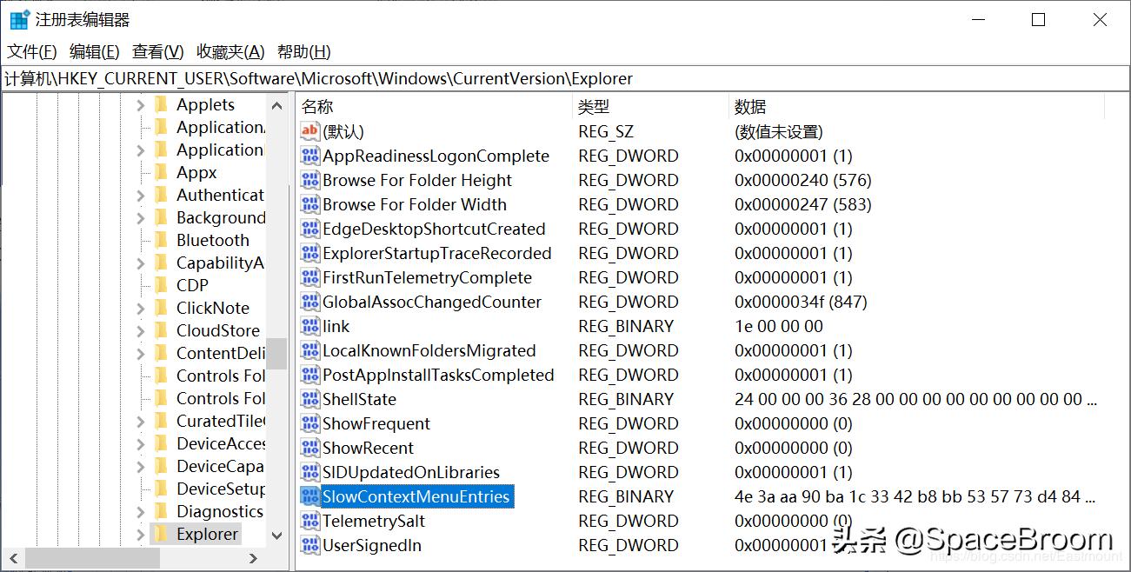
Task: Select the ShellState value name
Action: click(359, 399)
